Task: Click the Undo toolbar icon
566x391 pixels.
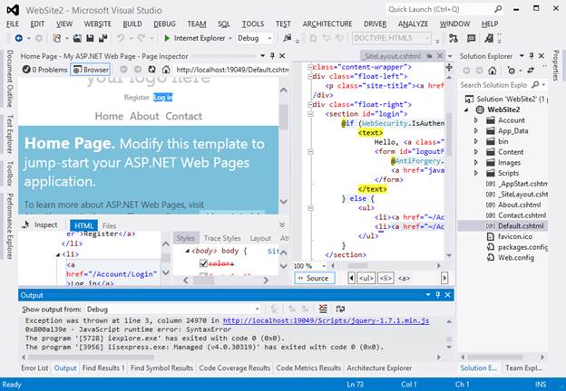Action: (121, 38)
